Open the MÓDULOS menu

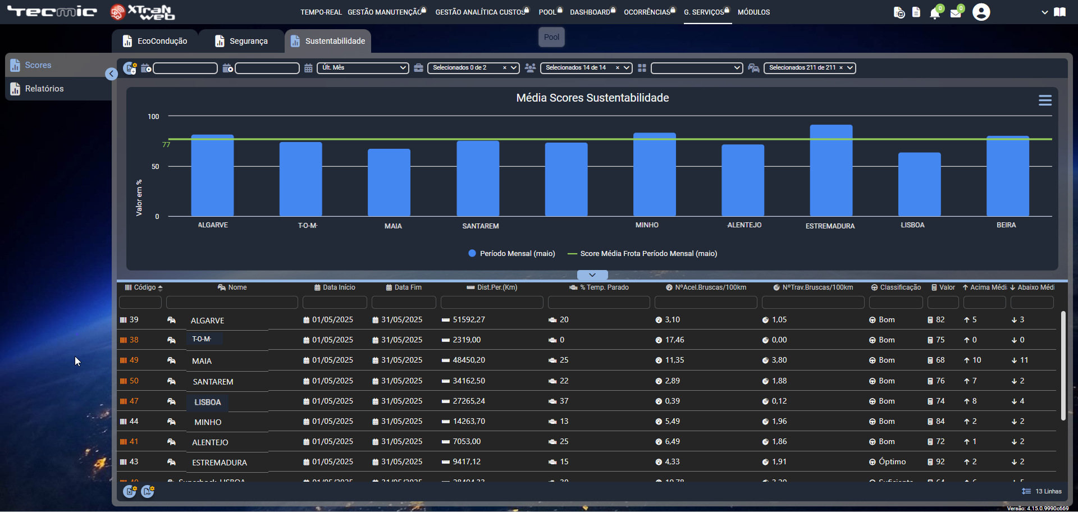pos(753,12)
